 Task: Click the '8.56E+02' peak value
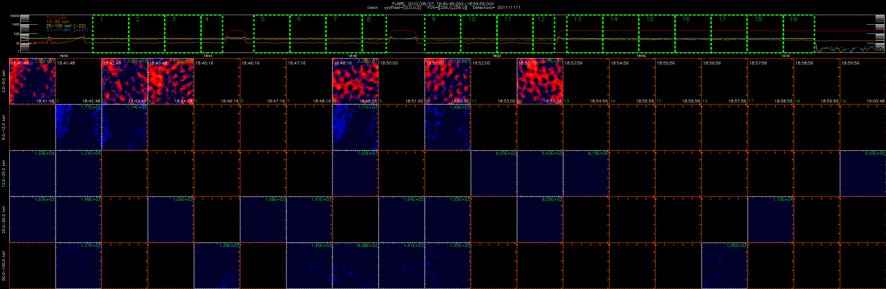(x=552, y=199)
